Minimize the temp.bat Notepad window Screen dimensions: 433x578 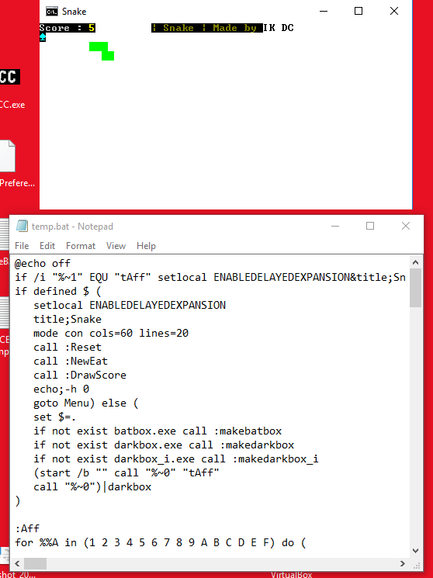point(335,226)
